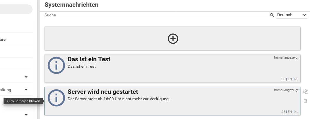Open the Deutsch language dropdown
310x119 pixels.
pos(292,15)
